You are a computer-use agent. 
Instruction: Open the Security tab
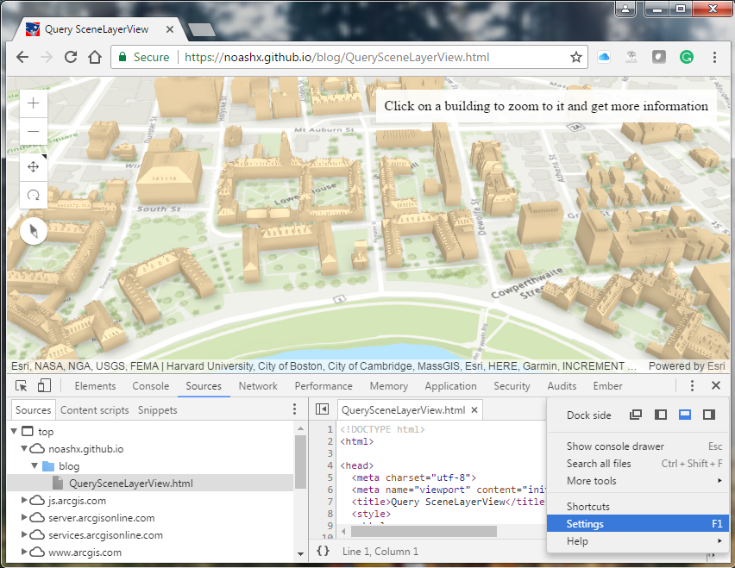(512, 386)
